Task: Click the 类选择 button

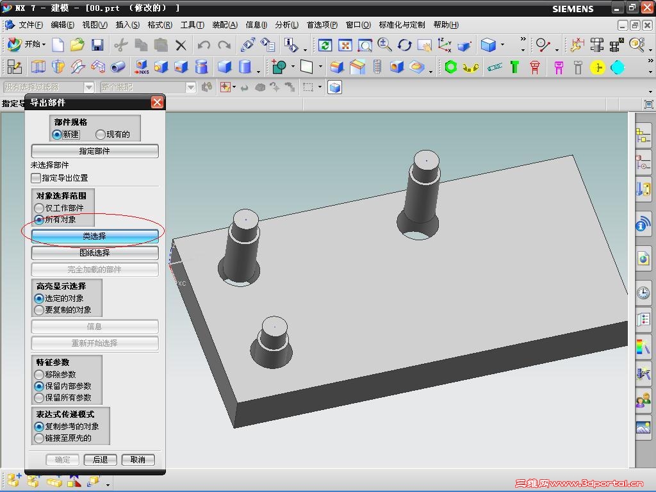Action: coord(95,236)
